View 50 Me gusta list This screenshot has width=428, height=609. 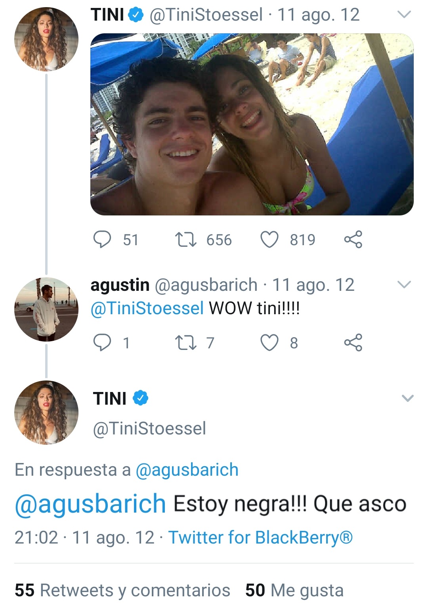coord(294,590)
